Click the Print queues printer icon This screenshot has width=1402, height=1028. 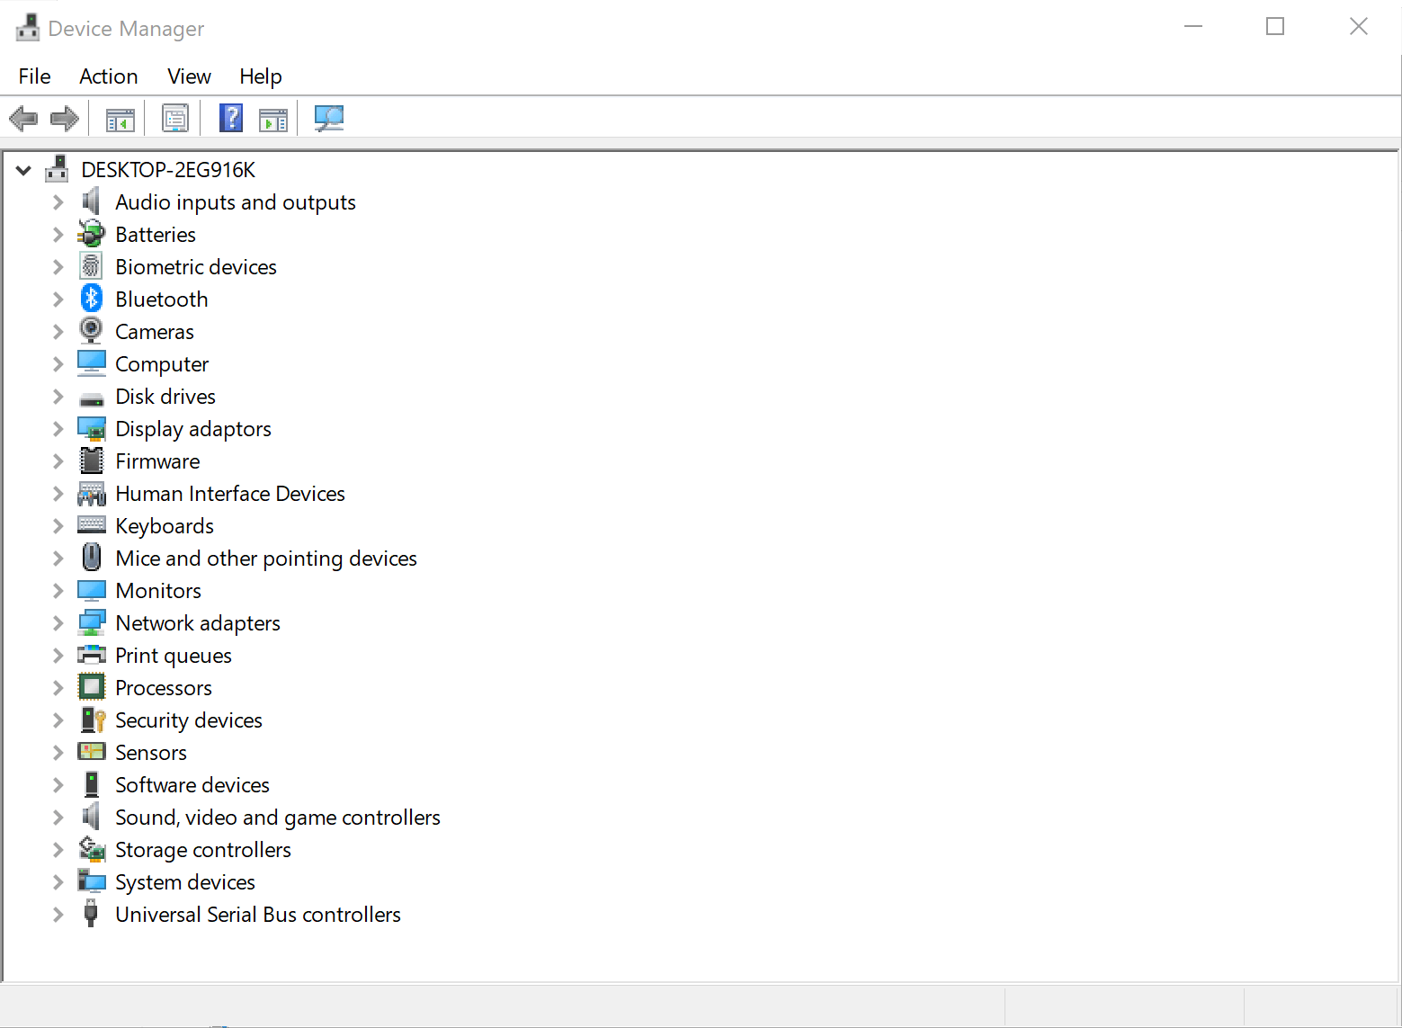pyautogui.click(x=92, y=655)
